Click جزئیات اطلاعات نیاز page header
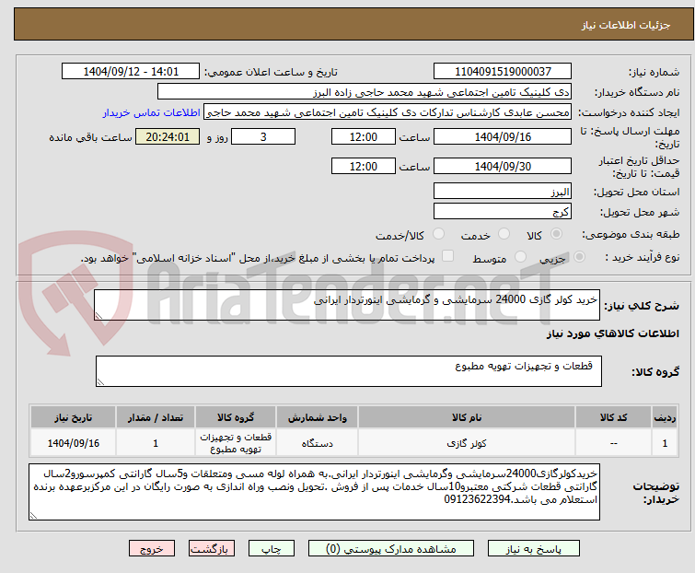This screenshot has height=573, width=695. pyautogui.click(x=626, y=25)
